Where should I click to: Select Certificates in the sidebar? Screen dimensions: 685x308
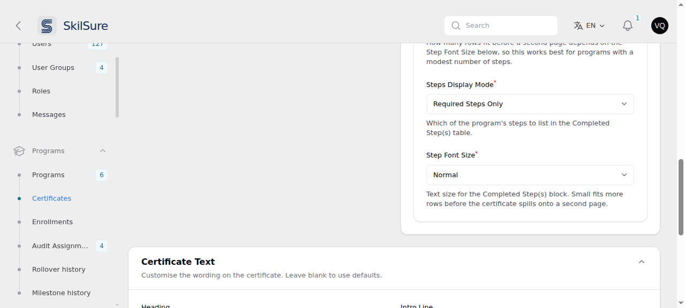[x=51, y=199]
